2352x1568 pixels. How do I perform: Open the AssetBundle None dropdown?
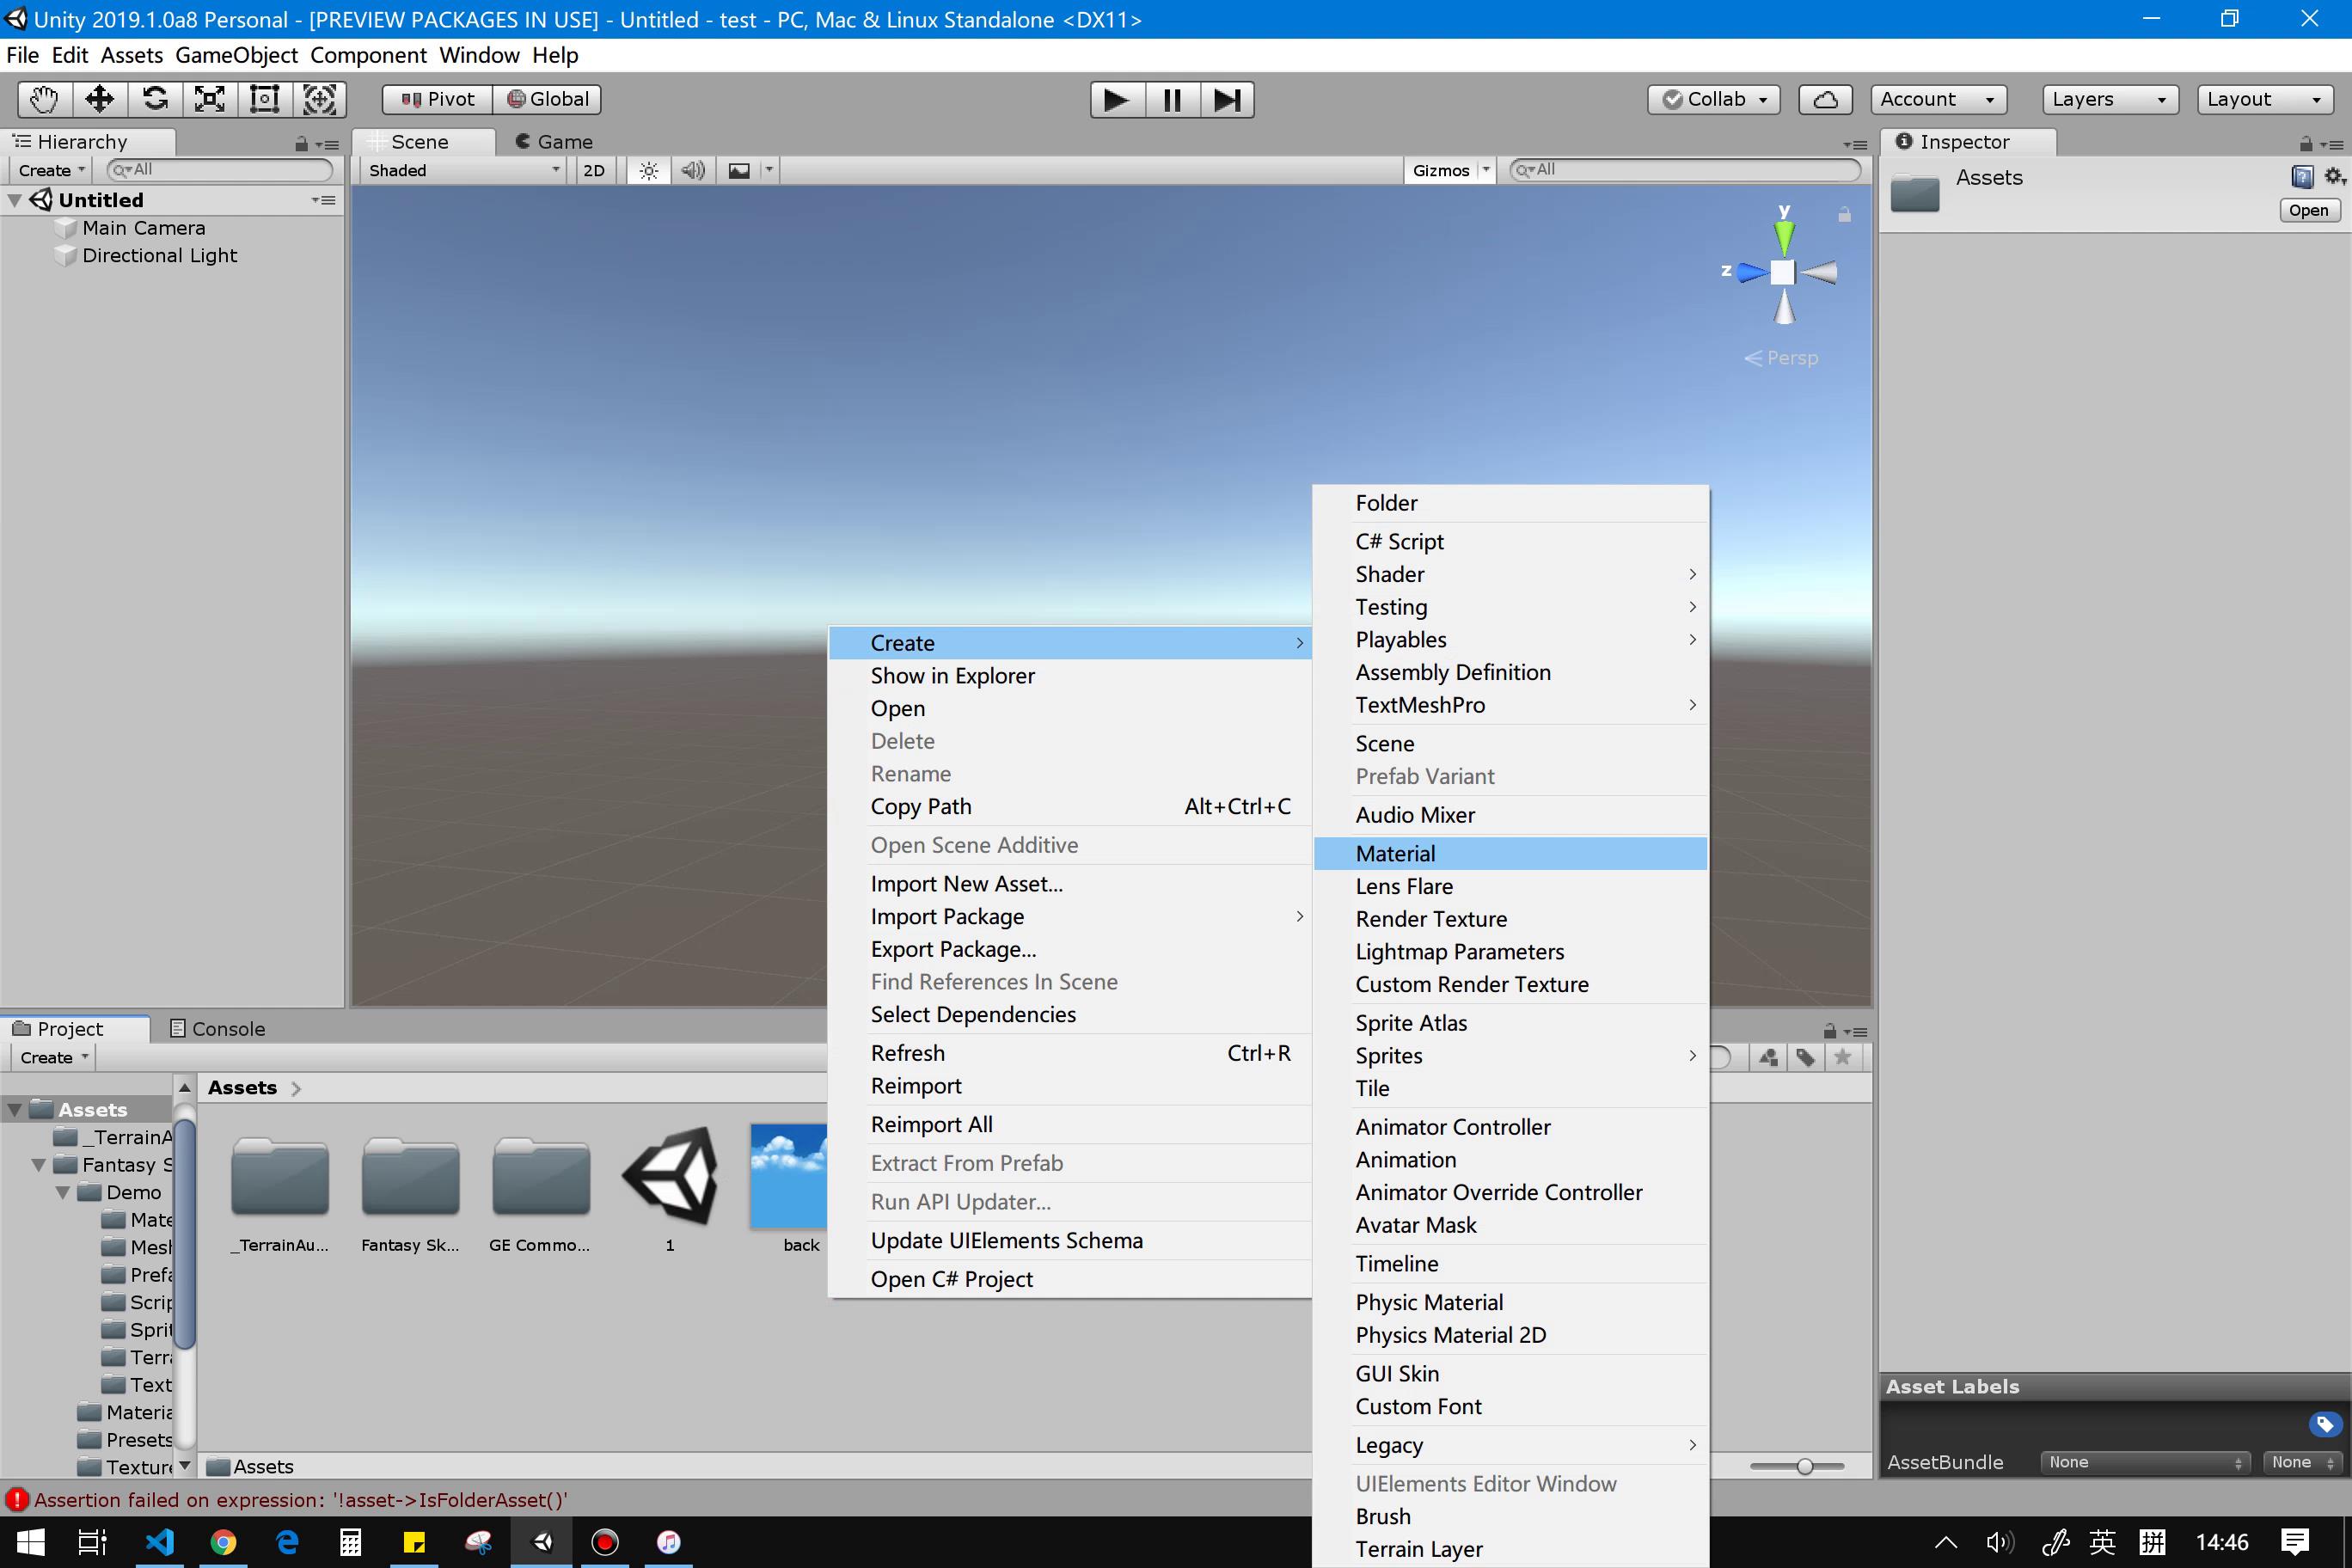click(x=2144, y=1462)
